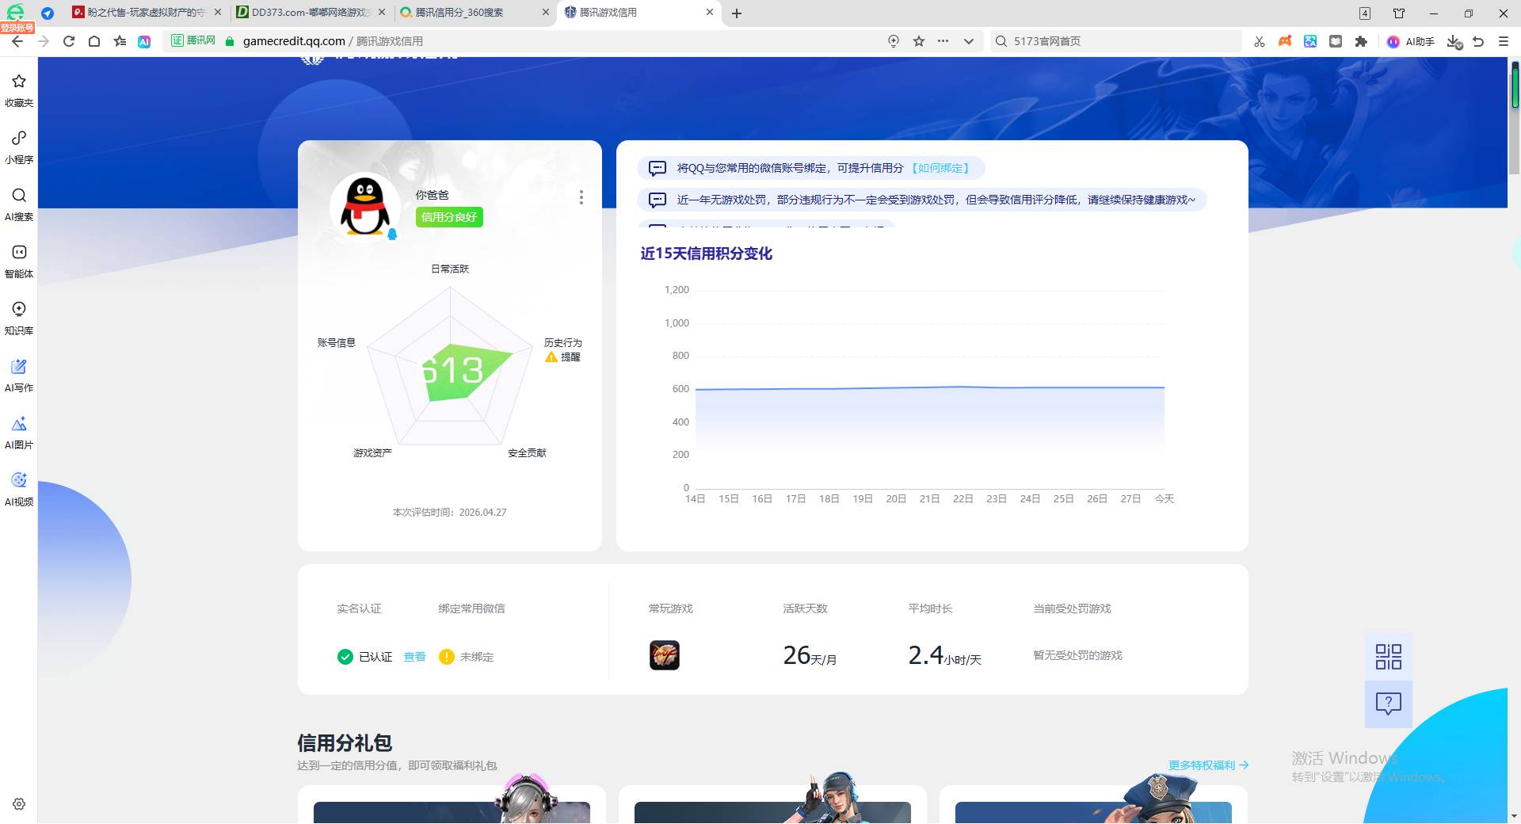Click the screenshot scissors toolbar icon
The height and width of the screenshot is (824, 1521).
[1258, 41]
